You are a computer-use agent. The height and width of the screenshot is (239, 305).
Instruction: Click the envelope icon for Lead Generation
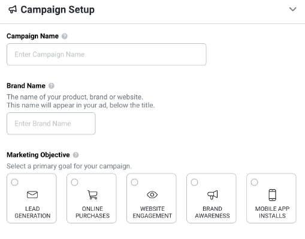tap(32, 195)
